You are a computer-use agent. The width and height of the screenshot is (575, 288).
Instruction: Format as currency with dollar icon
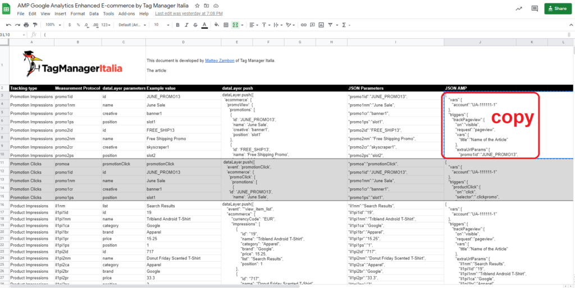click(x=70, y=25)
